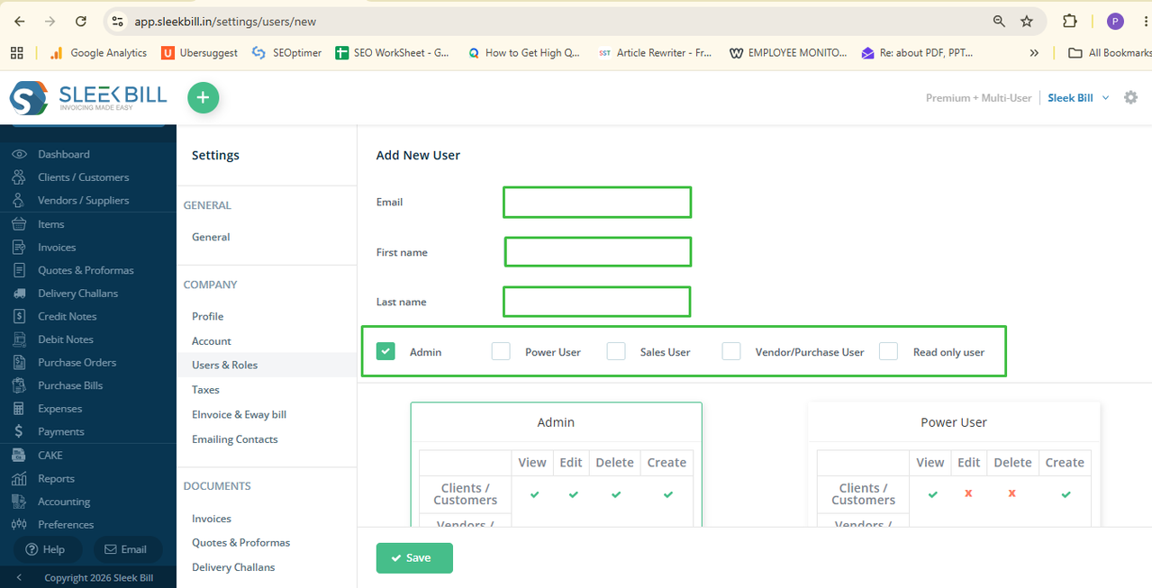Click the Quotes & Proformas icon
The image size is (1152, 588).
[x=19, y=270]
